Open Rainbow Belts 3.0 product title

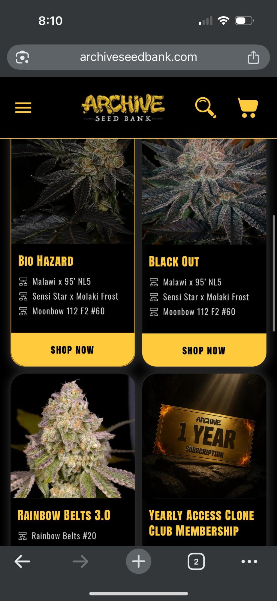coord(64,515)
